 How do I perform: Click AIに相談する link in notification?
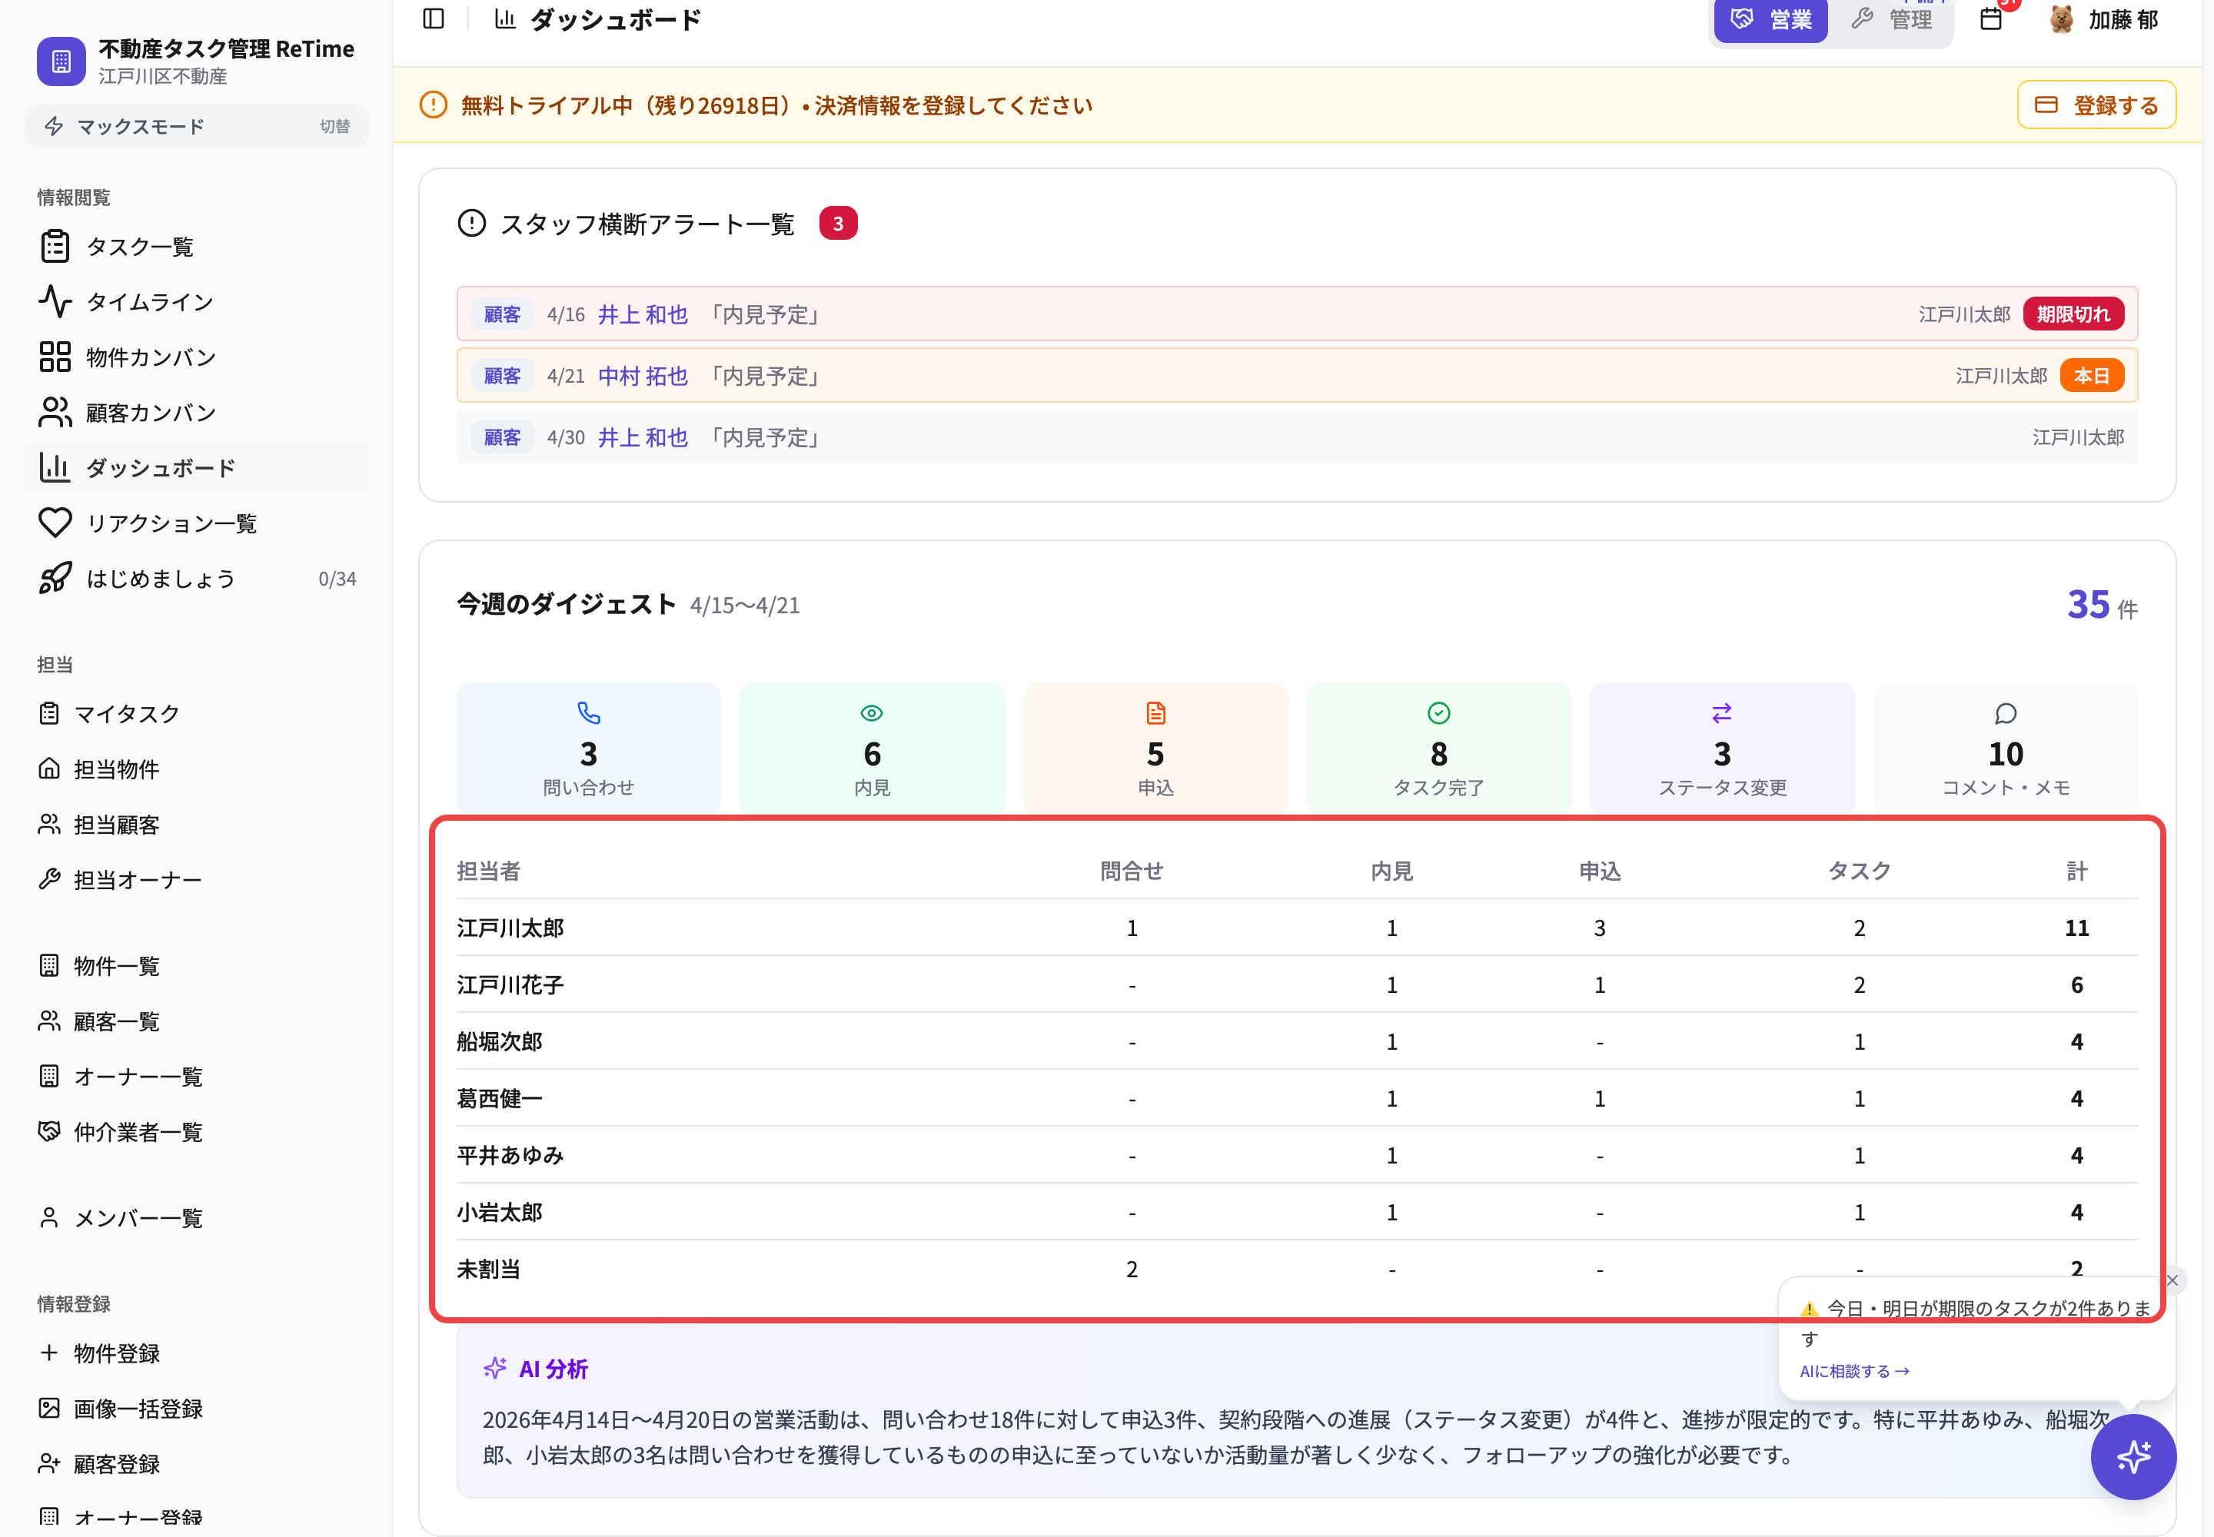(1855, 1370)
